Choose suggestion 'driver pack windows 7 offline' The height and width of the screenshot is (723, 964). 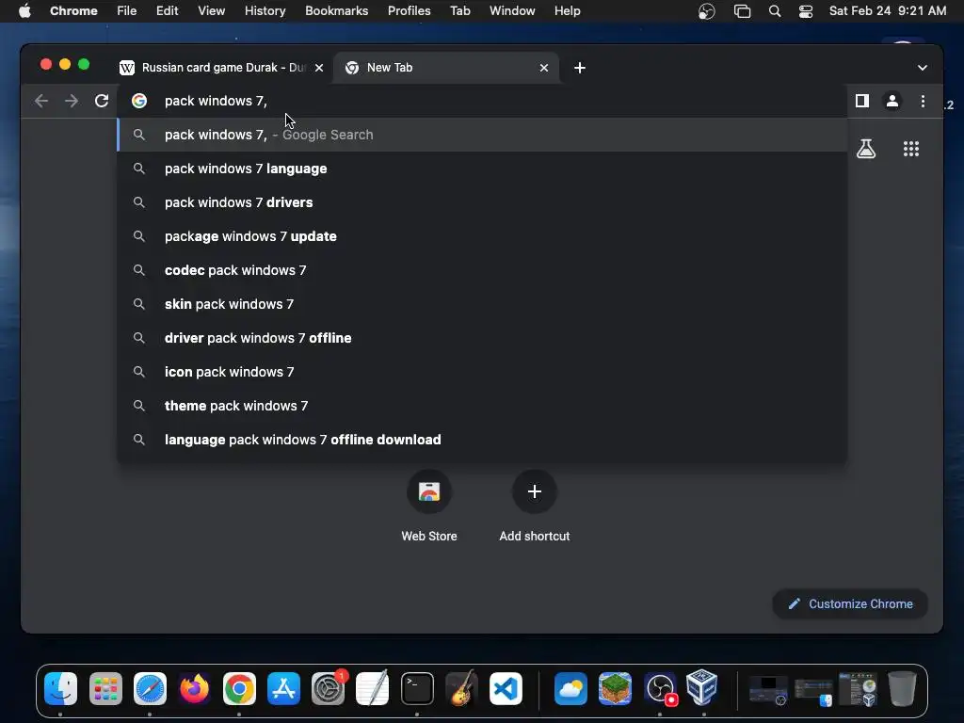click(482, 338)
